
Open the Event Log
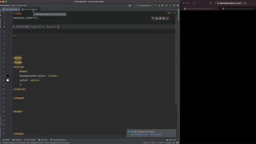(x=171, y=140)
